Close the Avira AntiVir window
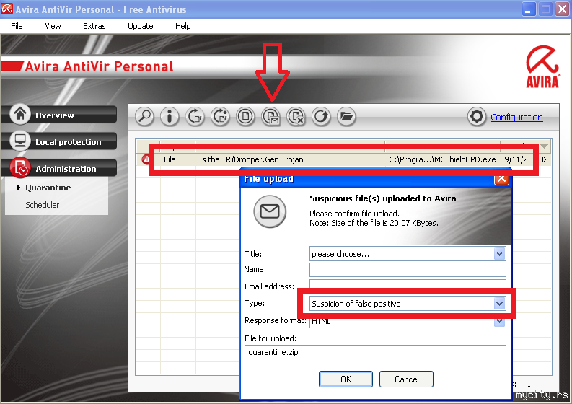 [x=562, y=9]
